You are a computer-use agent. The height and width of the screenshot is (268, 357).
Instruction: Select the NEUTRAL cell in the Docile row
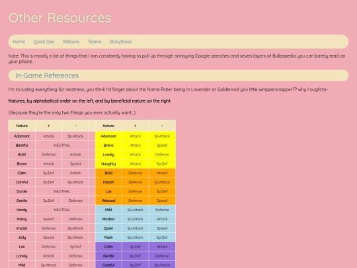coord(62,191)
